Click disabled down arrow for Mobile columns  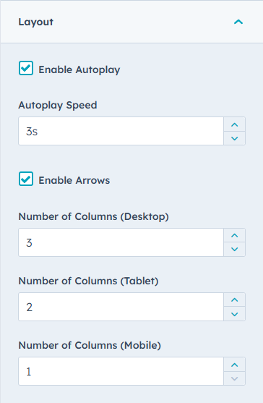tap(235, 378)
